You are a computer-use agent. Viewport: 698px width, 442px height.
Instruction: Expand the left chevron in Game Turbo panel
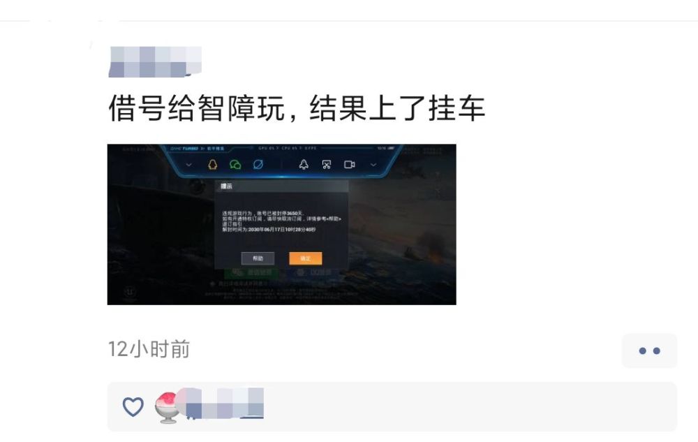(188, 165)
